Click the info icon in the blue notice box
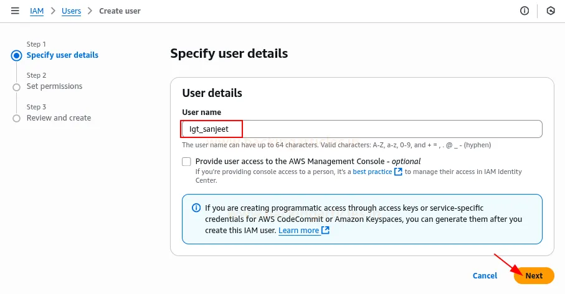 point(196,208)
